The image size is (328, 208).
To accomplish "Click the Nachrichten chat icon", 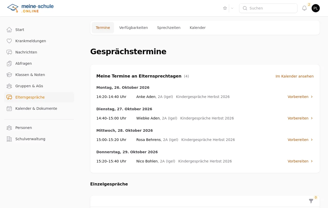I will click(9, 52).
